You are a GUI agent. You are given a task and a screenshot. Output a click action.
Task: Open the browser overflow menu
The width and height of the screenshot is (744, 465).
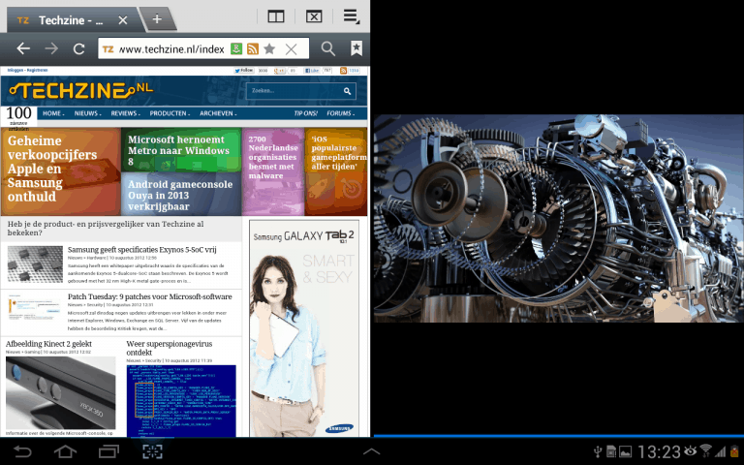pyautogui.click(x=351, y=16)
